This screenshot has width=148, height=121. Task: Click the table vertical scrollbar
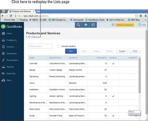tap(140, 75)
